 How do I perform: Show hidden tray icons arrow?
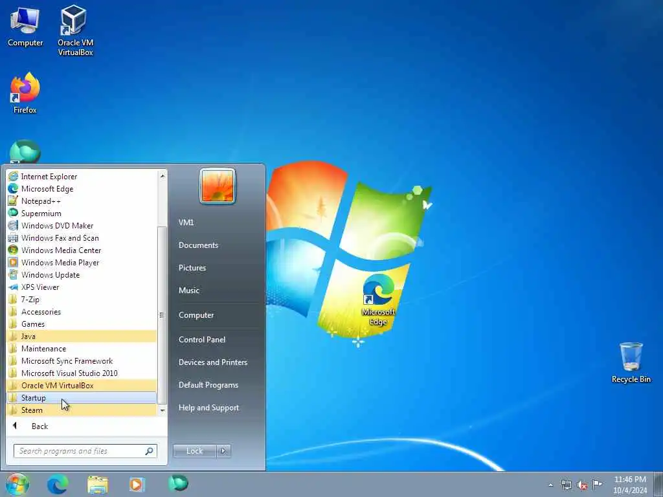click(550, 485)
